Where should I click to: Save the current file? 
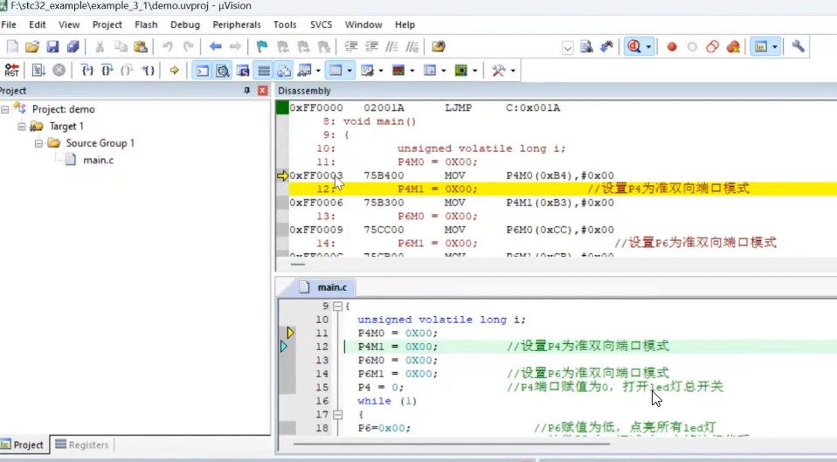pyautogui.click(x=52, y=46)
